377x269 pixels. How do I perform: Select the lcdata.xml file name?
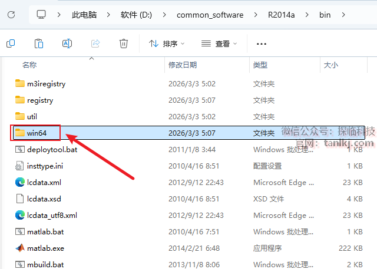coord(44,183)
